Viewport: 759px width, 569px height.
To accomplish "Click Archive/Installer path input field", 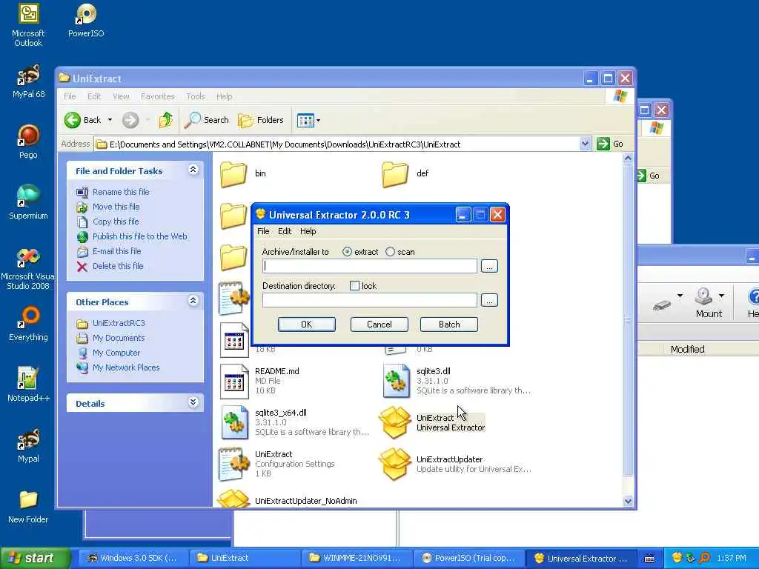I will [370, 266].
